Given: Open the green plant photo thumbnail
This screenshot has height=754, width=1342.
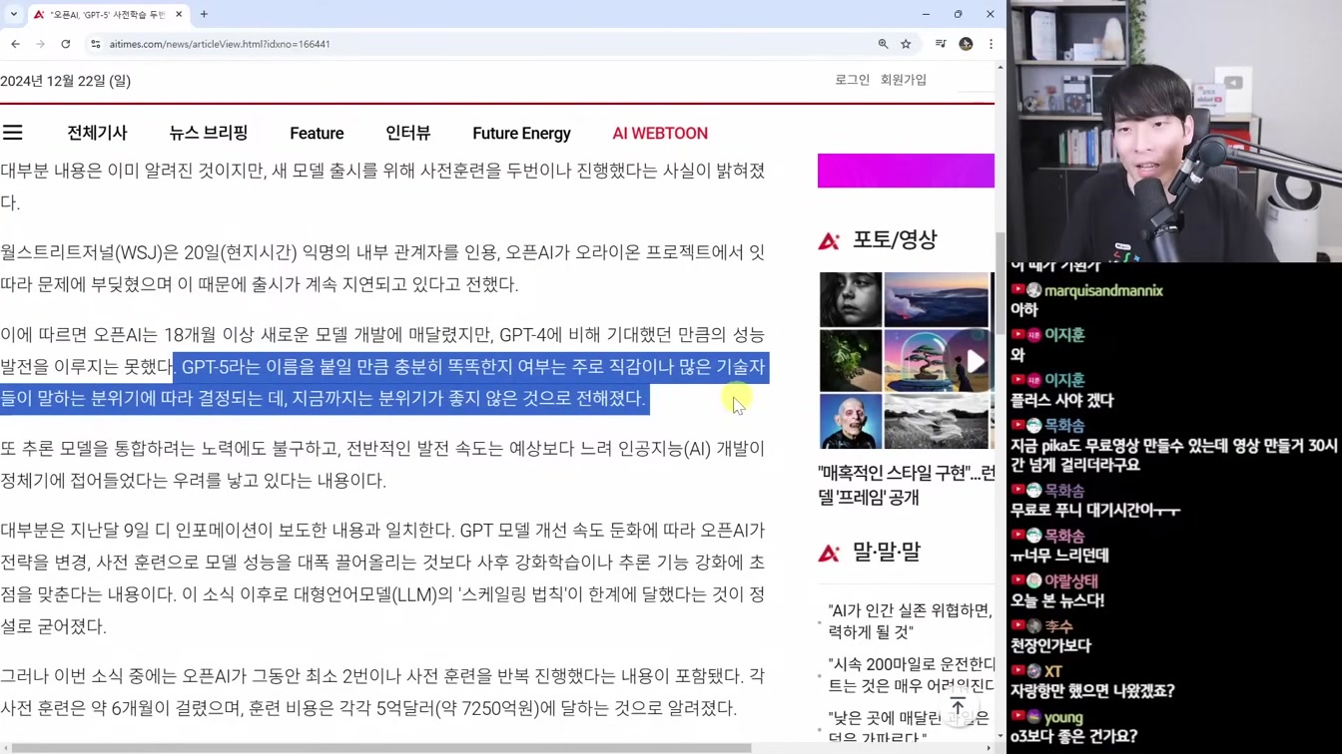Looking at the screenshot, I should pos(851,361).
